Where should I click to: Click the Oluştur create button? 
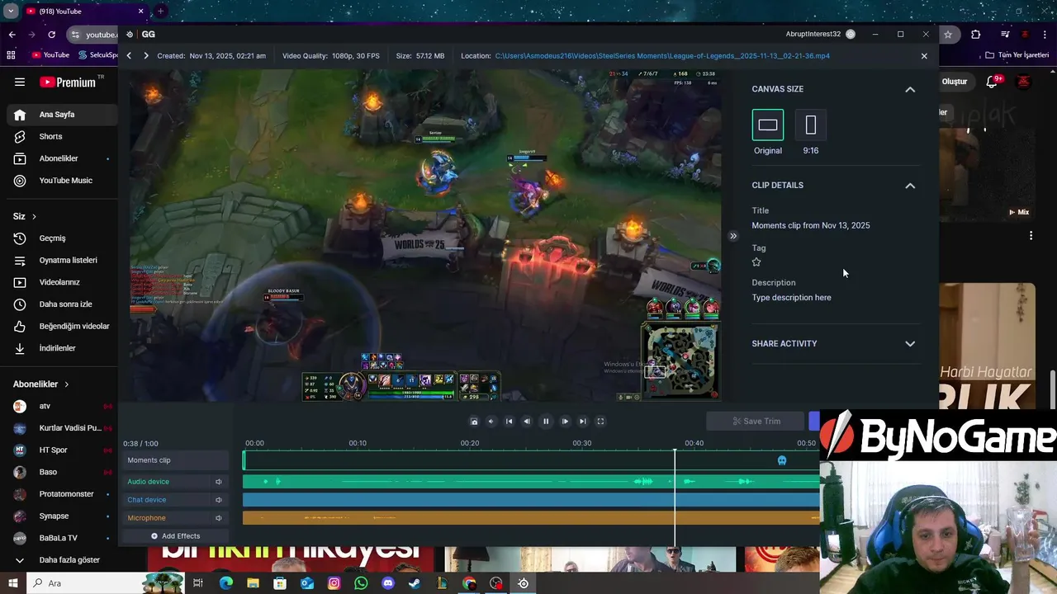[x=954, y=82]
